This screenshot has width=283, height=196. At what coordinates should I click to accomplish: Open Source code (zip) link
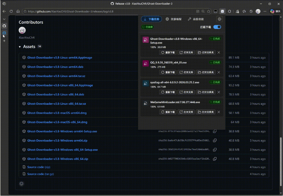pos(39,167)
